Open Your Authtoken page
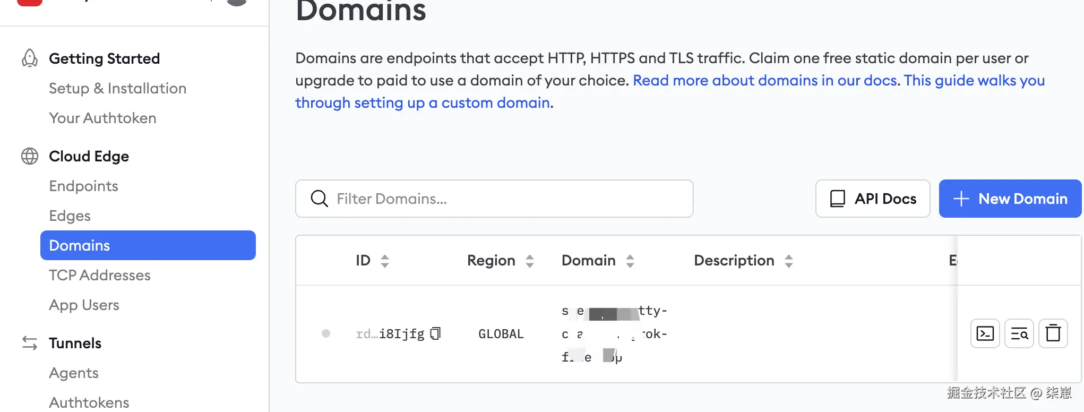Viewport: 1084px width, 412px height. tap(102, 118)
